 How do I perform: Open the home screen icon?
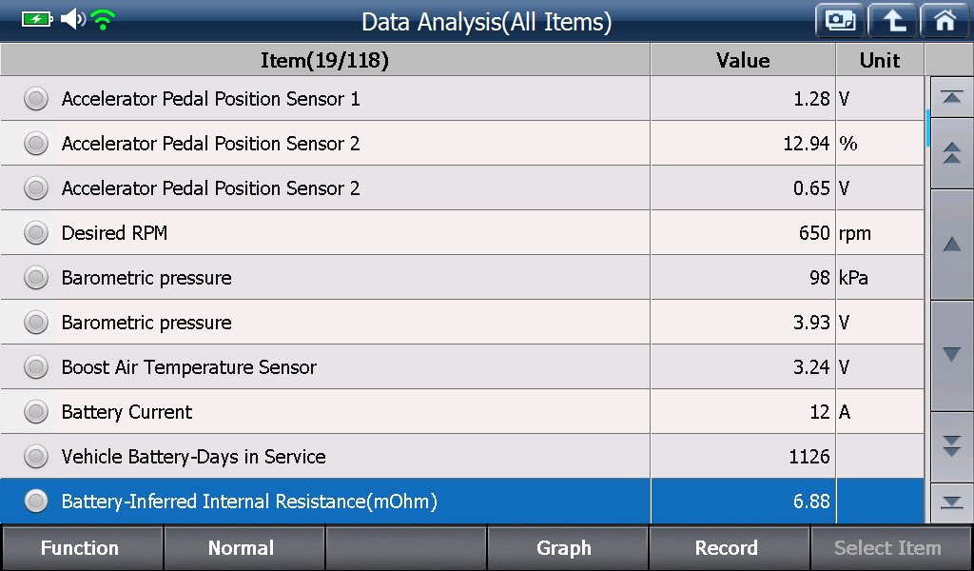pos(945,21)
